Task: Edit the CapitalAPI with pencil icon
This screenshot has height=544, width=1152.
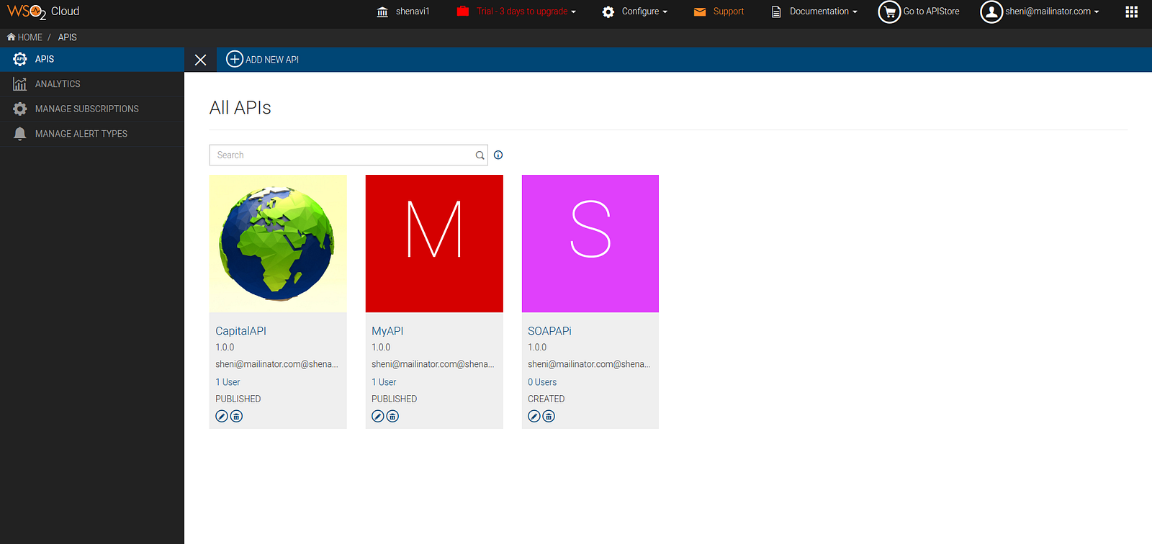Action: tap(222, 416)
